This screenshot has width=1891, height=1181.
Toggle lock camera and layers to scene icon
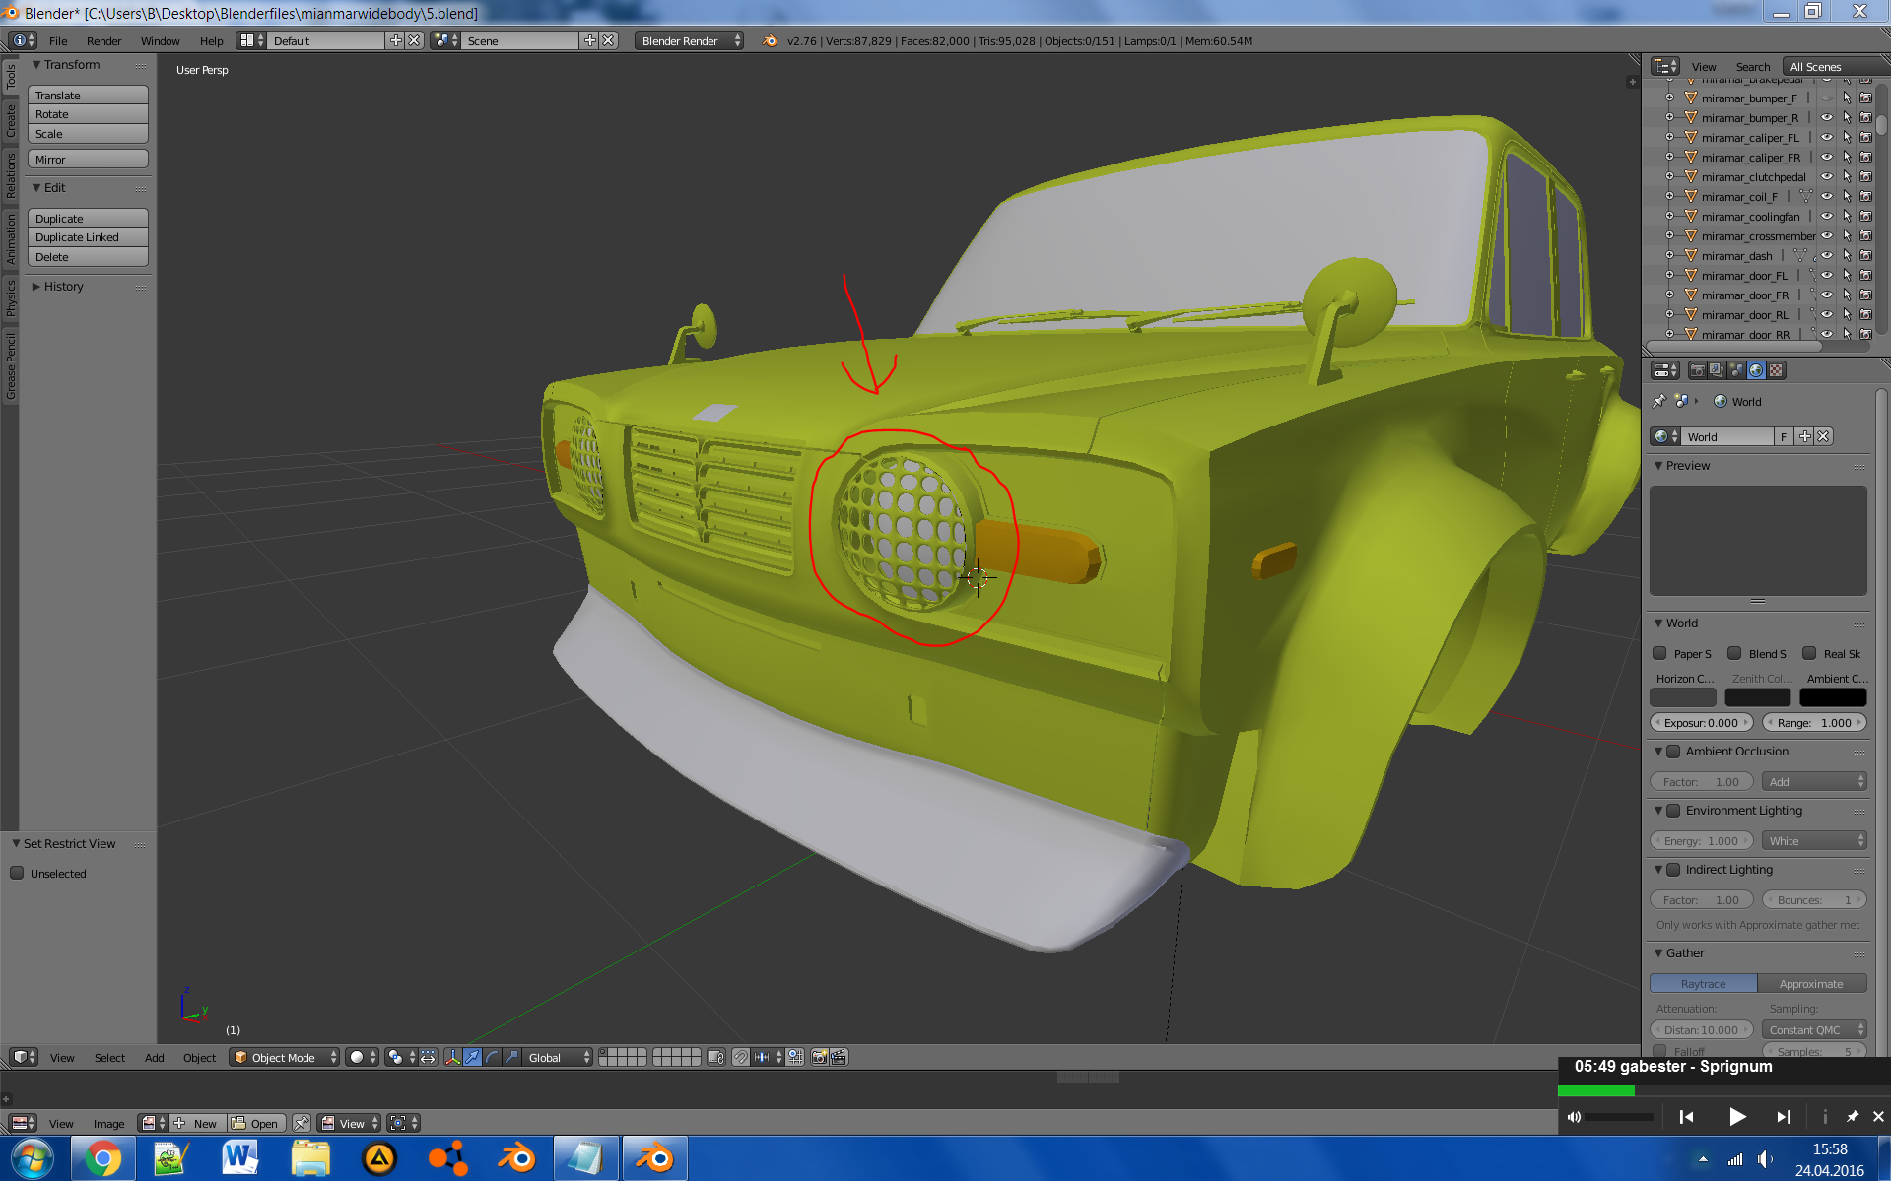(x=716, y=1057)
